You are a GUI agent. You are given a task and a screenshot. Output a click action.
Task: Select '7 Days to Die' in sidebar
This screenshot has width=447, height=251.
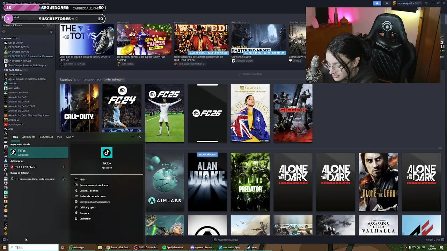15,75
